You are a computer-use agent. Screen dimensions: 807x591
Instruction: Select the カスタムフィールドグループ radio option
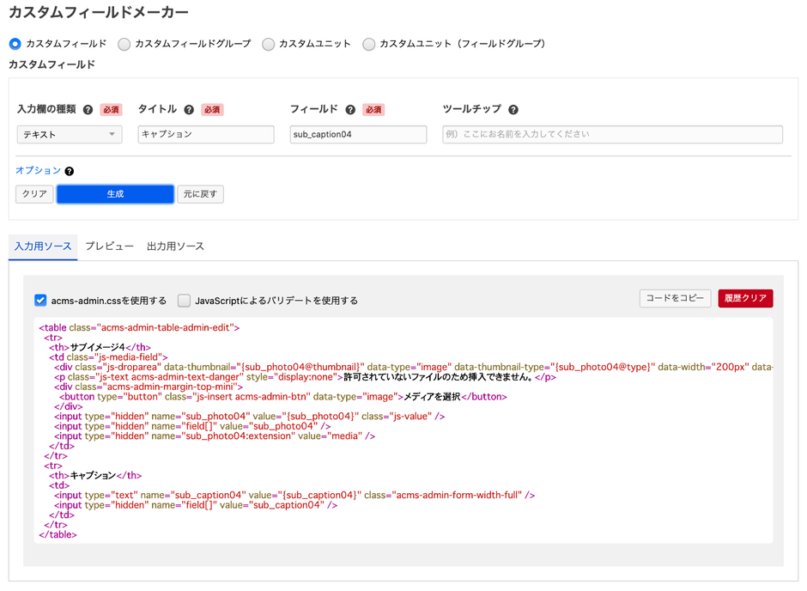(124, 44)
